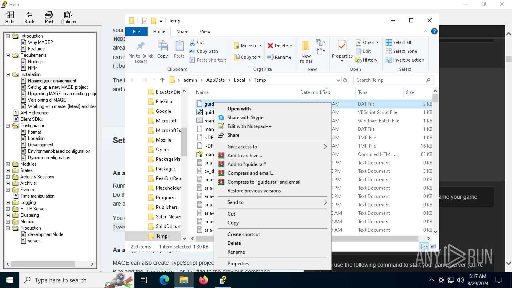This screenshot has width=512, height=288.
Task: Click the New folder icon
Action: point(306,52)
